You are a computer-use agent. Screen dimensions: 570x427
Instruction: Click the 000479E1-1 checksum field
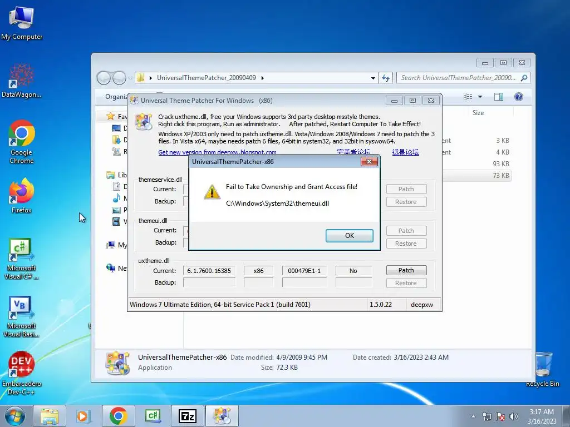coord(304,271)
